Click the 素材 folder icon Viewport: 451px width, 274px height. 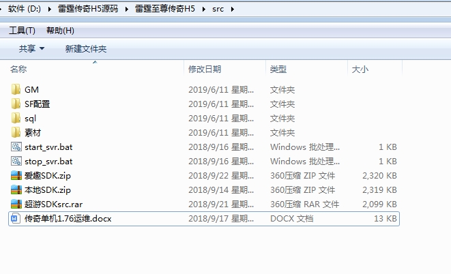click(x=16, y=133)
